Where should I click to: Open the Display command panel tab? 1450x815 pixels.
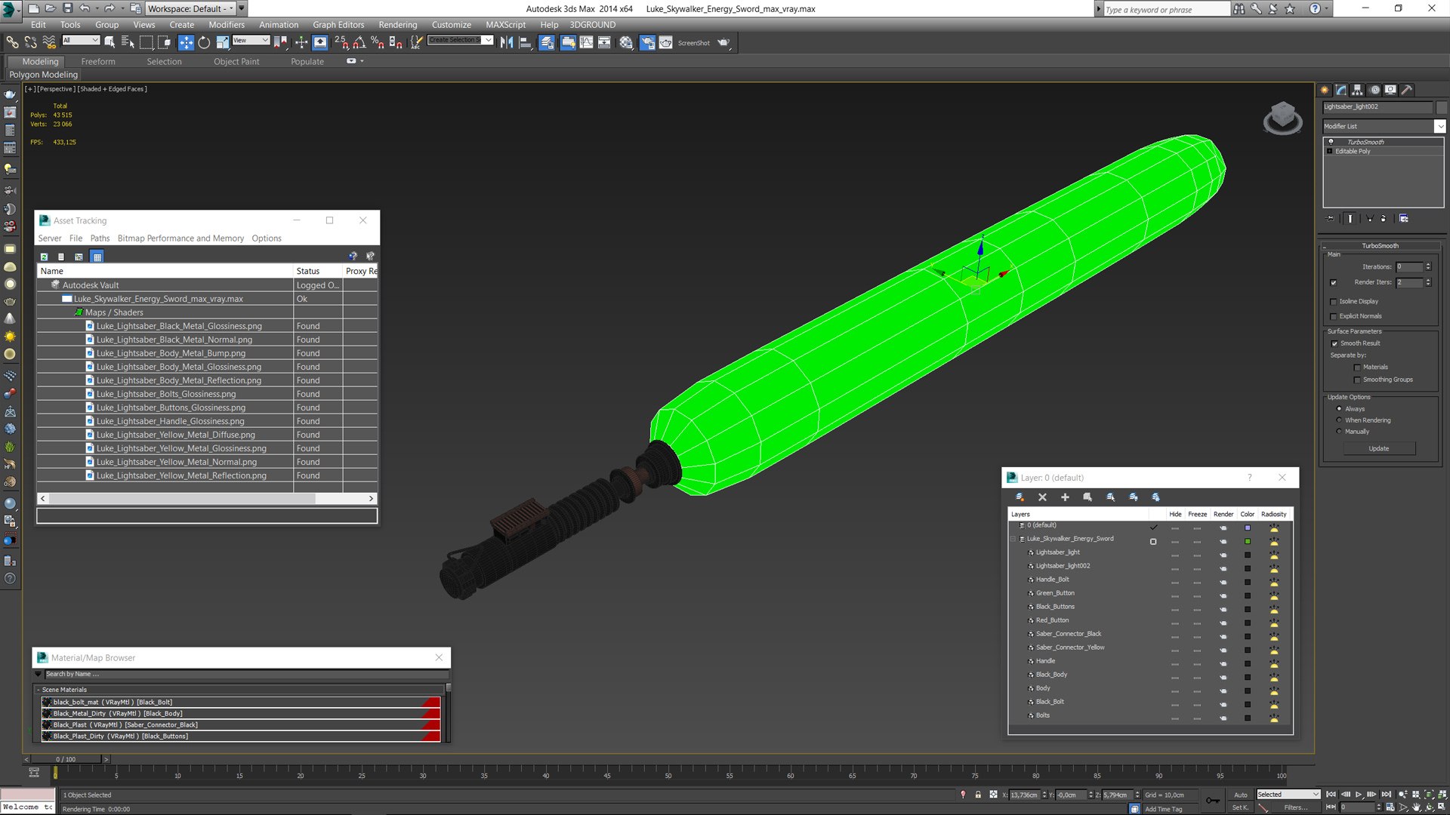click(1390, 90)
